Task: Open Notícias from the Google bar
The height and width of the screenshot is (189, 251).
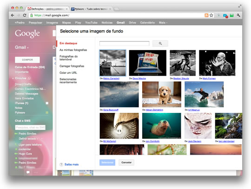Action: tap(107, 23)
